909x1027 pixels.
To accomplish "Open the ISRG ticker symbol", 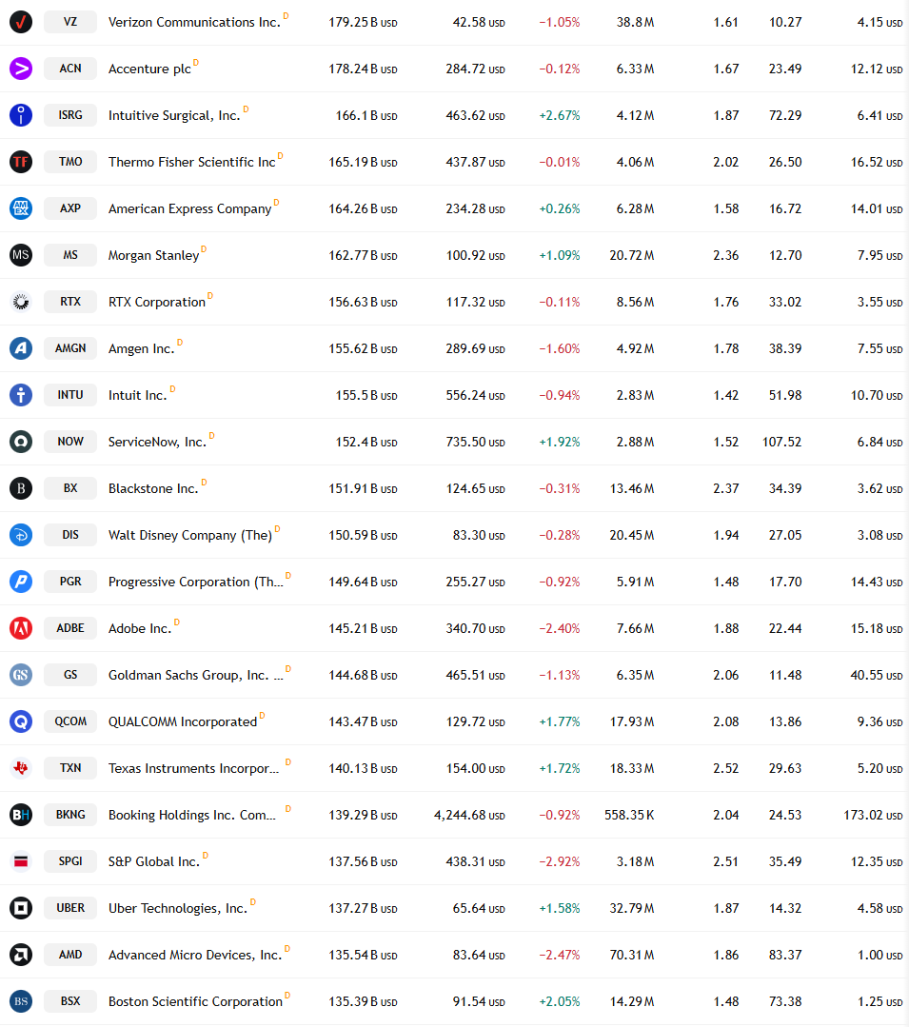I will (70, 114).
